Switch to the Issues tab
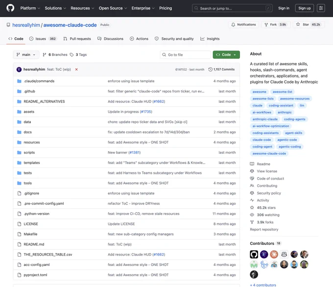The width and height of the screenshot is (333, 287). click(43, 39)
